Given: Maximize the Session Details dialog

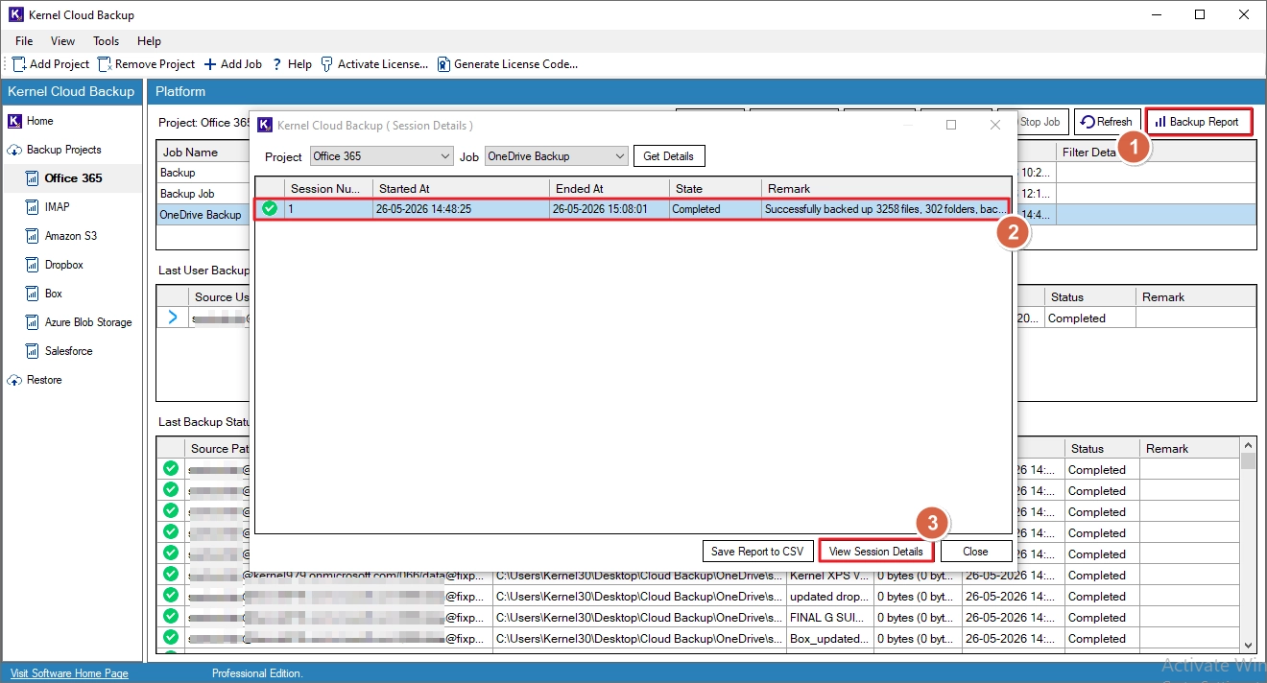Looking at the screenshot, I should point(951,125).
